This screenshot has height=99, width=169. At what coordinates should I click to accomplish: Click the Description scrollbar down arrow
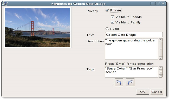(161, 58)
